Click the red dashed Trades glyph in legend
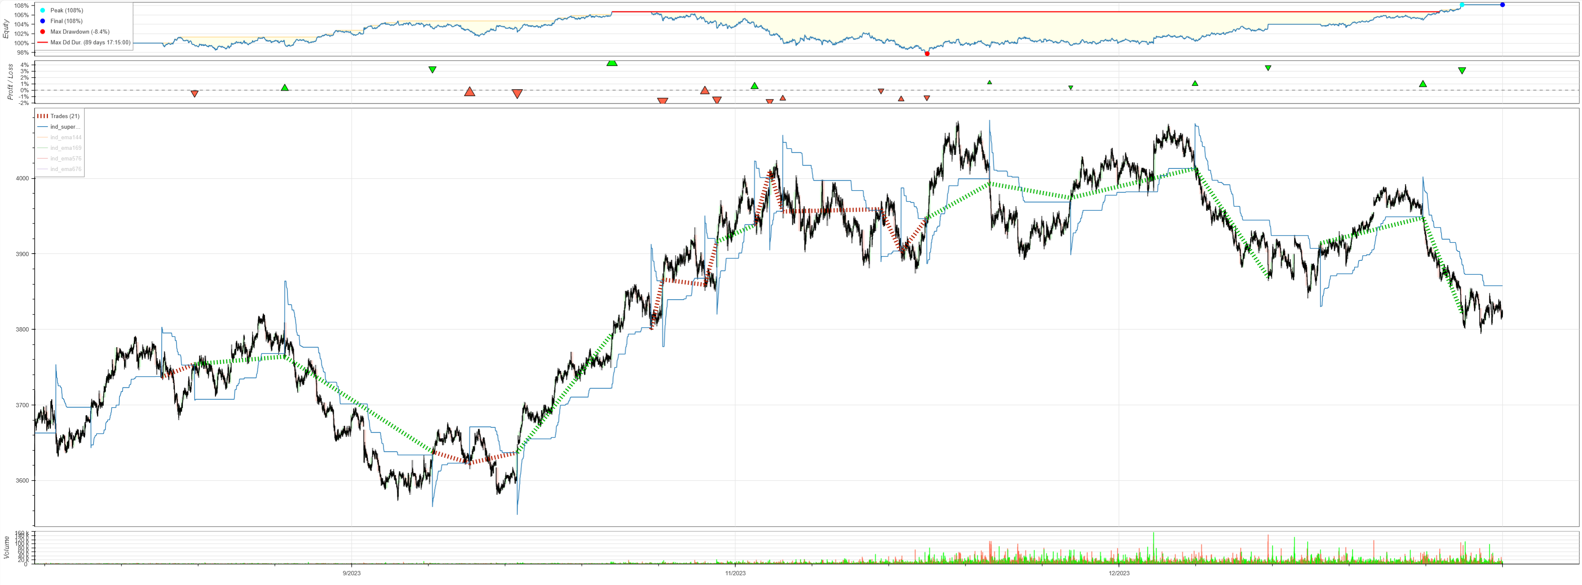The image size is (1582, 585). [x=42, y=116]
